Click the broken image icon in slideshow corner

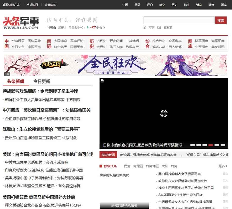(x=102, y=81)
